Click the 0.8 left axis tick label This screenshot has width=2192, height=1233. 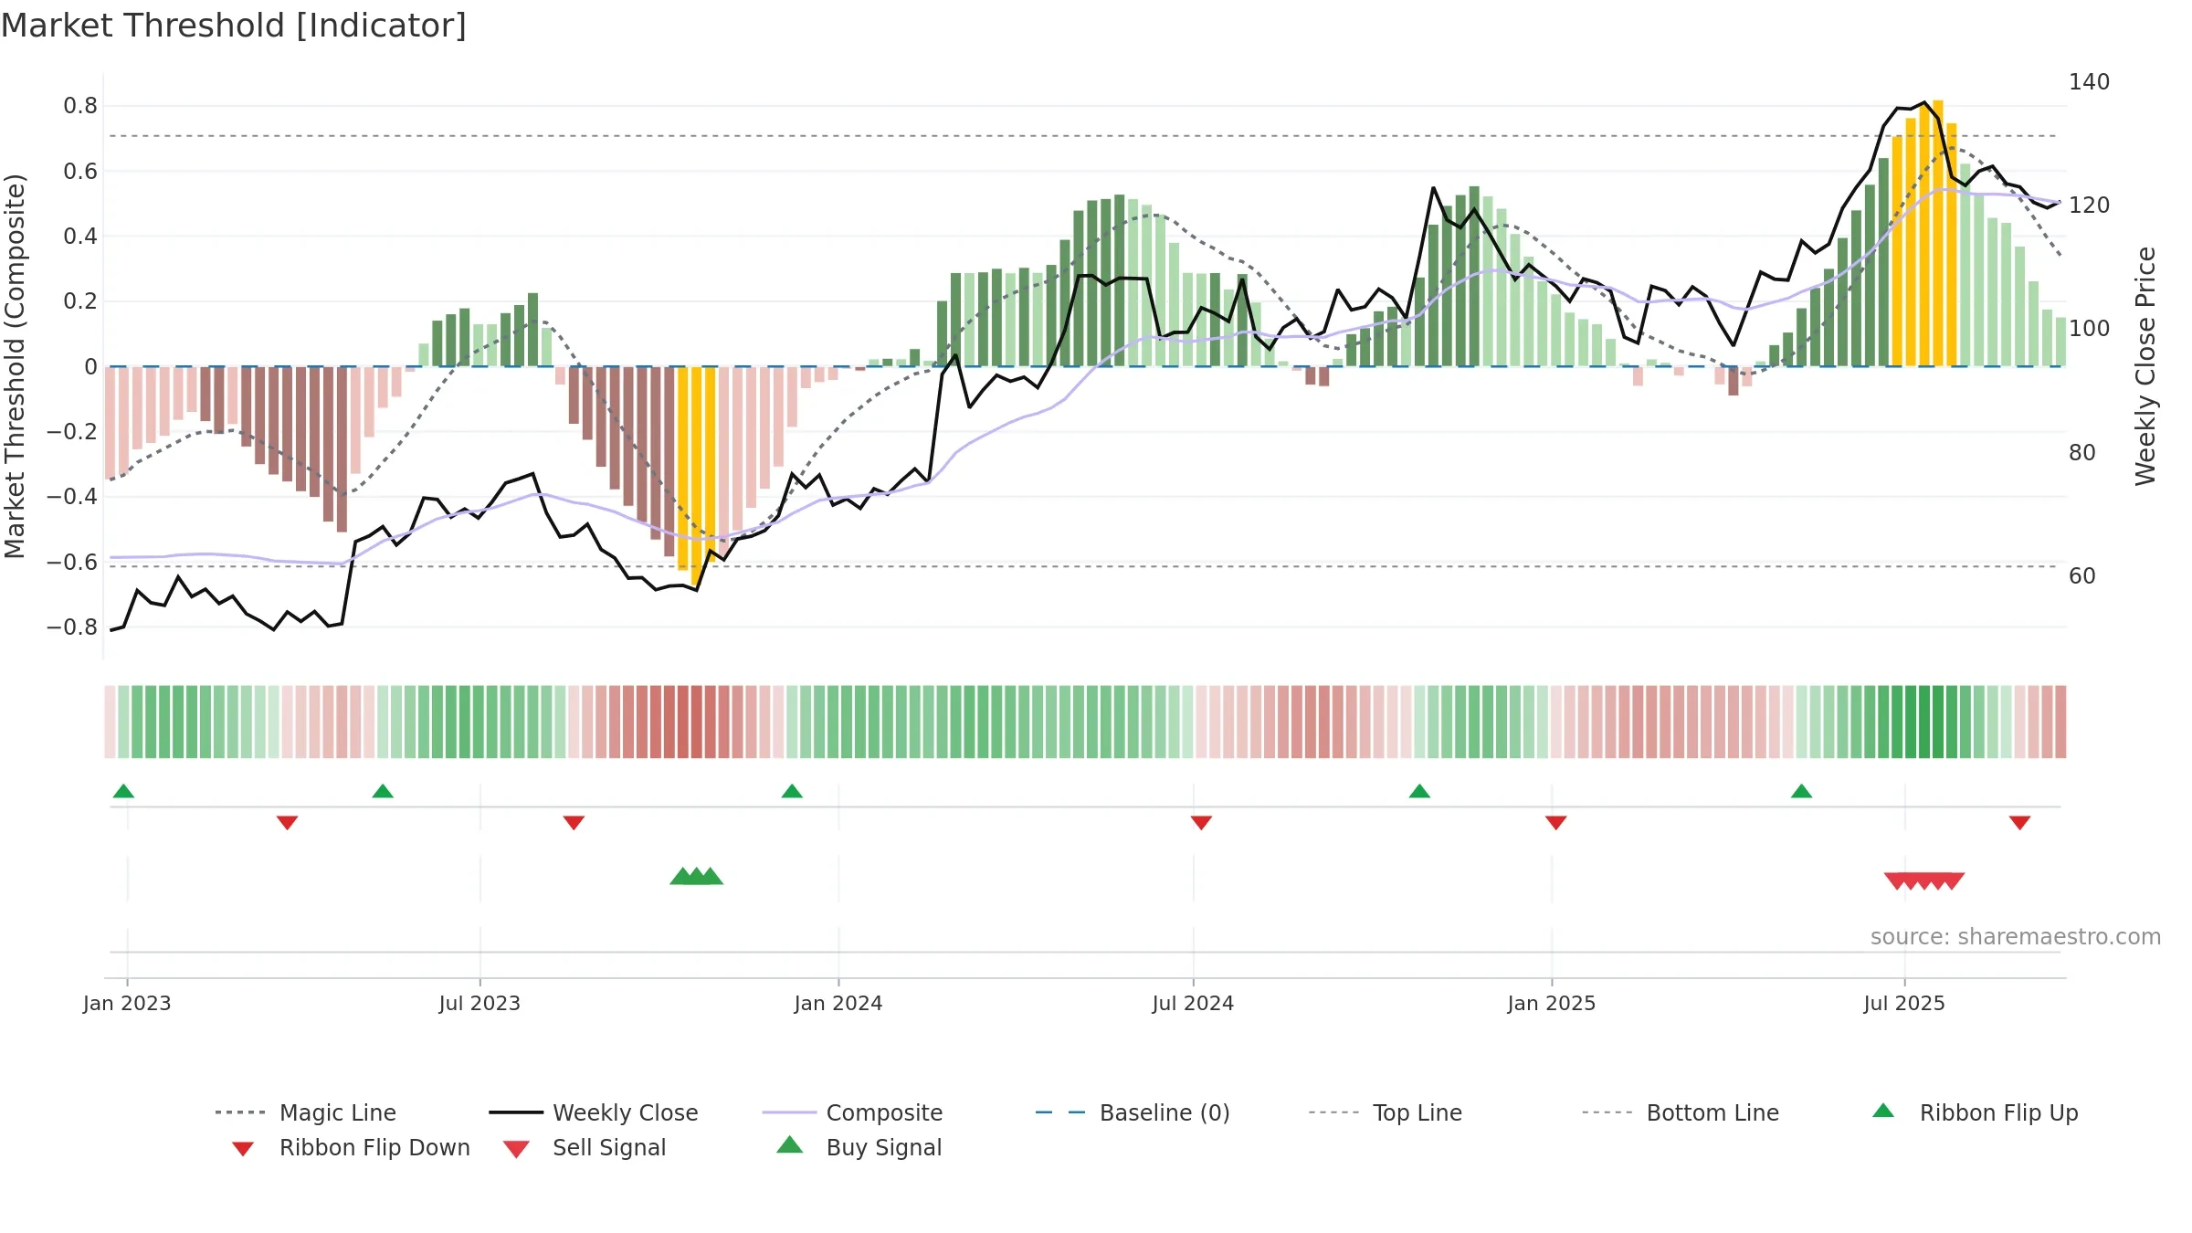(x=80, y=106)
